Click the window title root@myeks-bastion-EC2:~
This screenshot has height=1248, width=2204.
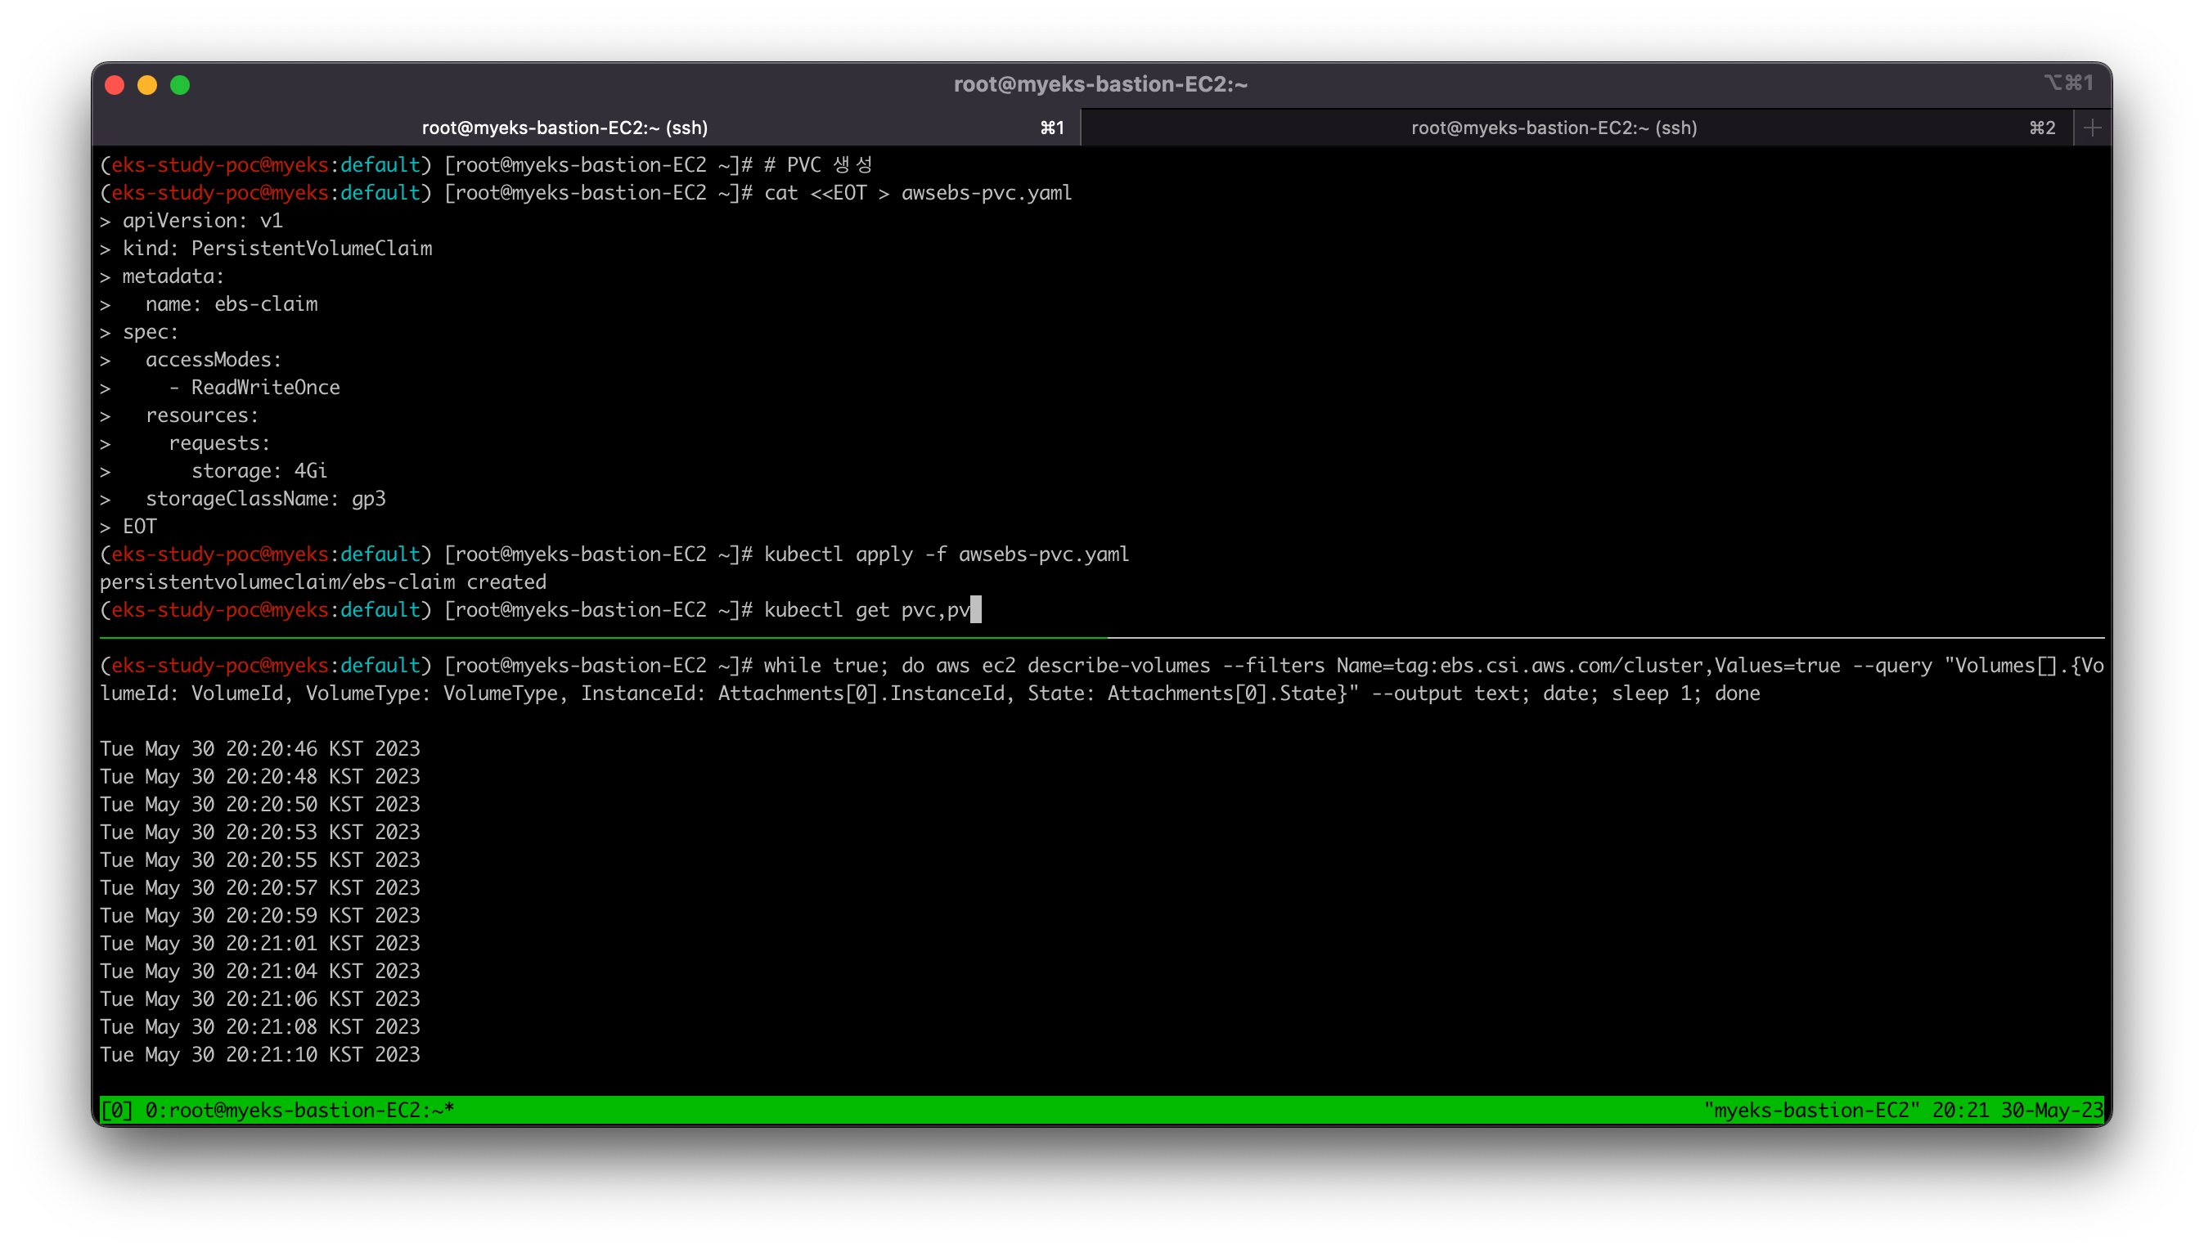[1100, 84]
